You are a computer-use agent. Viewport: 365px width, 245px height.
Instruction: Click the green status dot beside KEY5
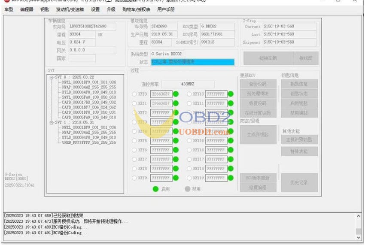tap(176, 141)
